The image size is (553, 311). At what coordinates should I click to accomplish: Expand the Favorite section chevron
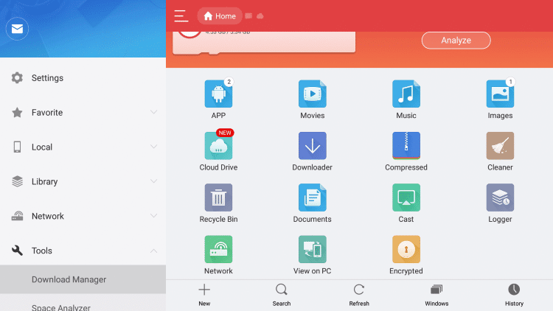click(x=153, y=112)
